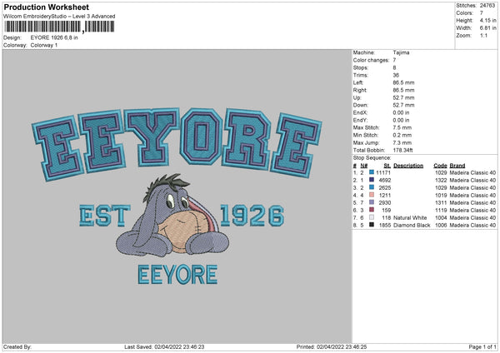Click 'Page 1 of 1' in footer

(x=482, y=347)
